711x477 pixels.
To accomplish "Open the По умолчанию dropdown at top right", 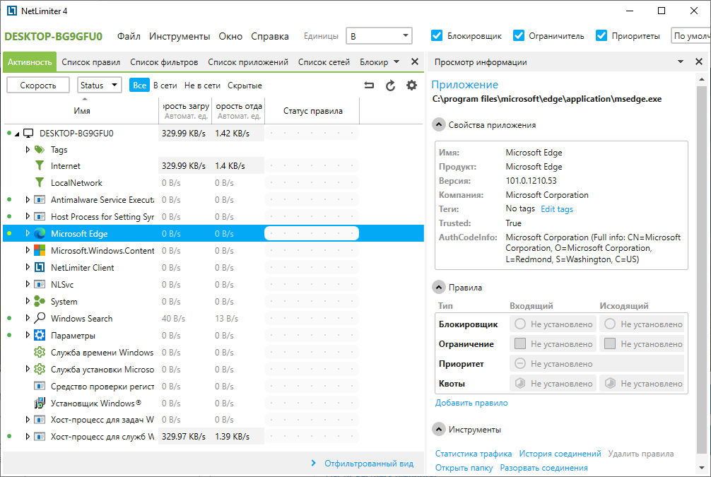I will click(x=691, y=36).
